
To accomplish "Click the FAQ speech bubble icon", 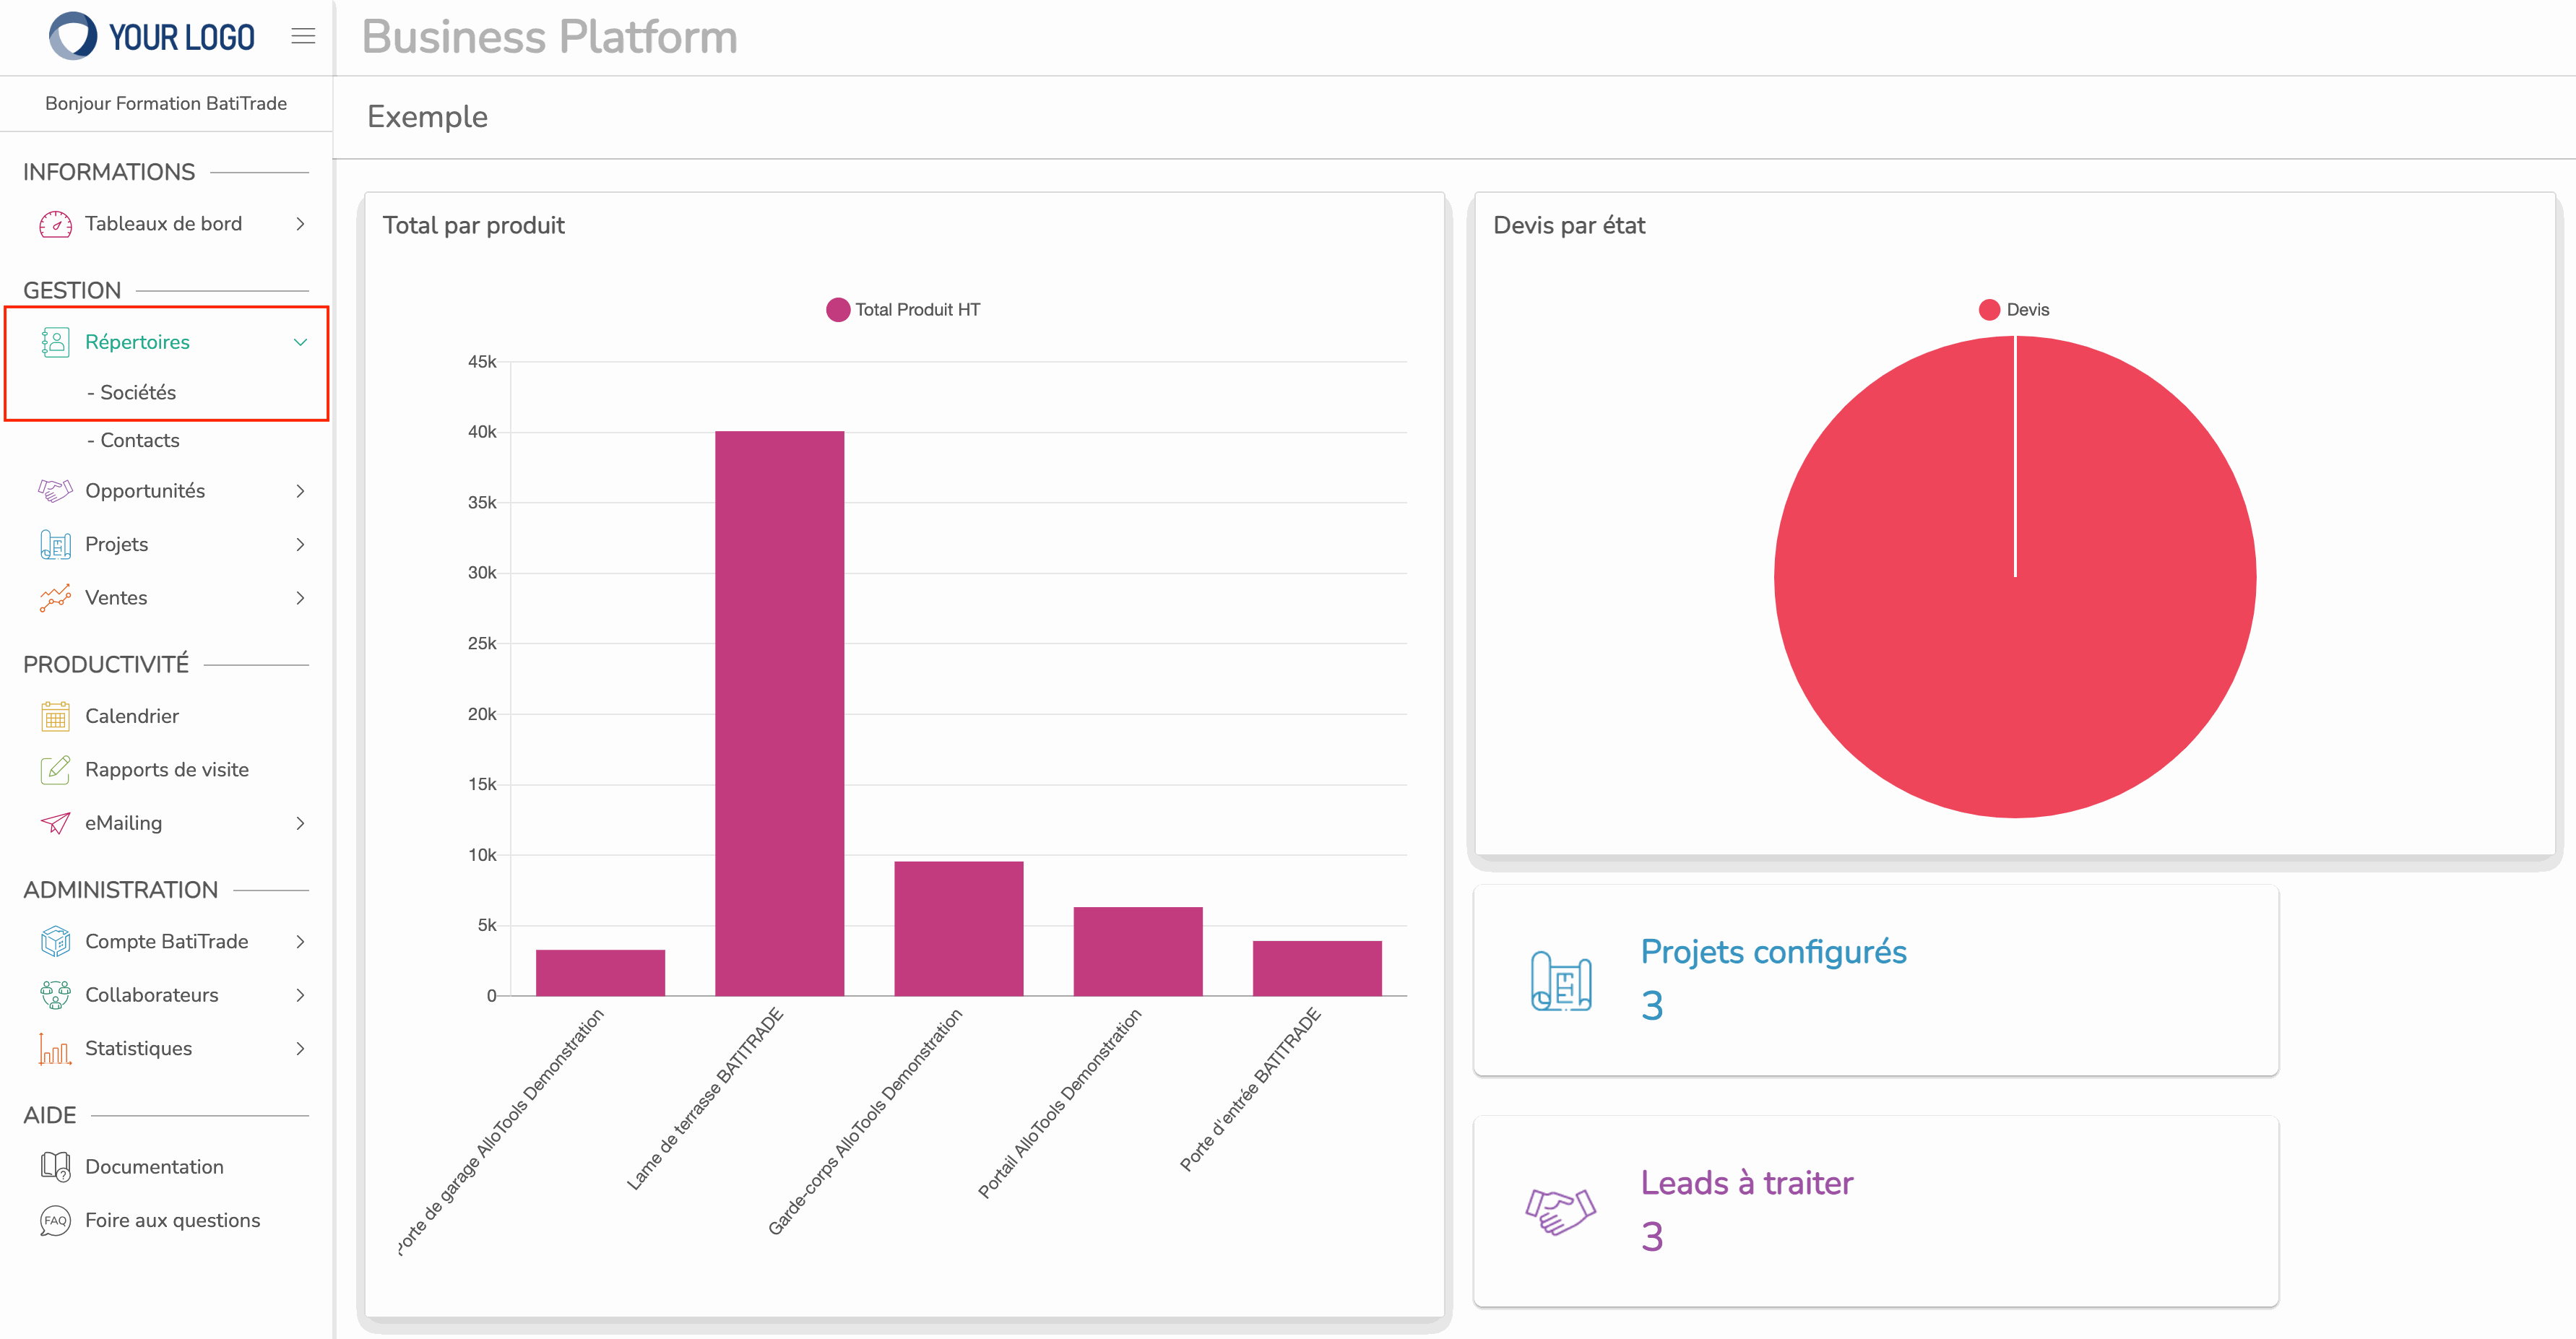I will 55,1220.
